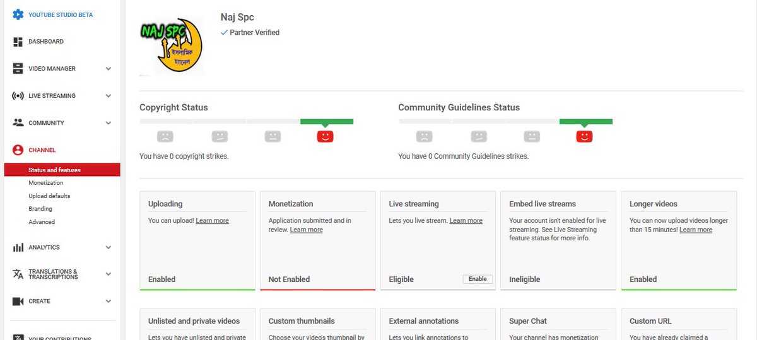Image resolution: width=757 pixels, height=340 pixels.
Task: Click the 'You have 0 copyright strikes' text
Action: pyautogui.click(x=184, y=156)
